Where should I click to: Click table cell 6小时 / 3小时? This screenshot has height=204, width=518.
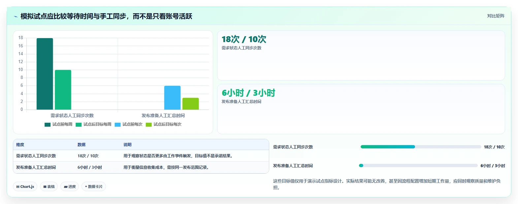90,167
